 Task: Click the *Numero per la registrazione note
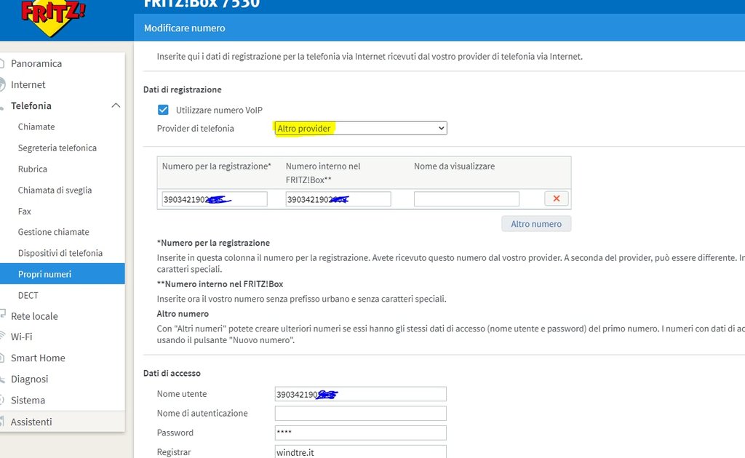coord(213,243)
